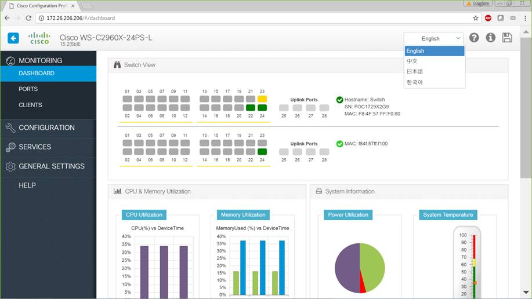
Task: Click the CPU & Memory chart icon
Action: pyautogui.click(x=117, y=191)
